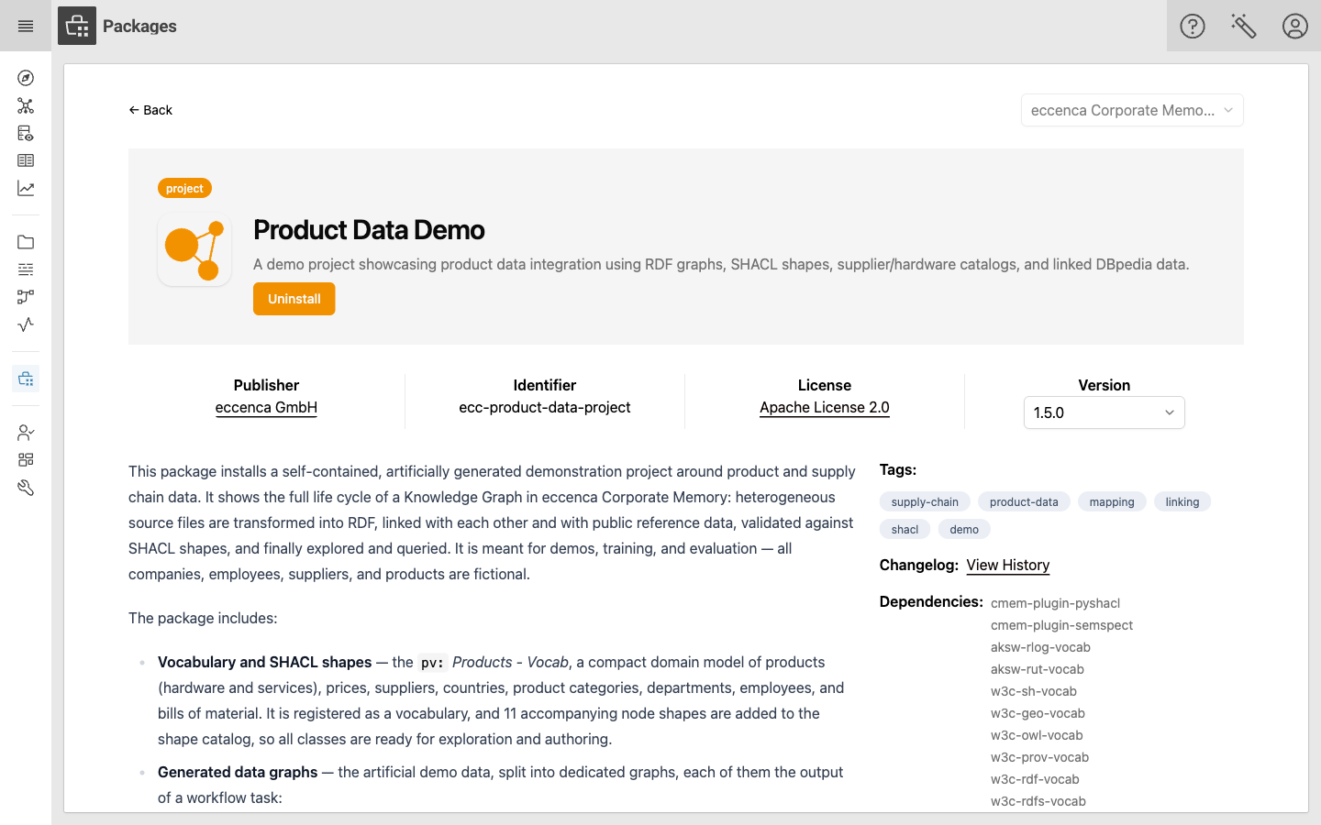Click the Packages header title

tap(139, 26)
